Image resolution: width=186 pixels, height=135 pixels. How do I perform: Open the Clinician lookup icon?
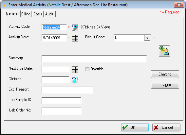[x=75, y=80]
